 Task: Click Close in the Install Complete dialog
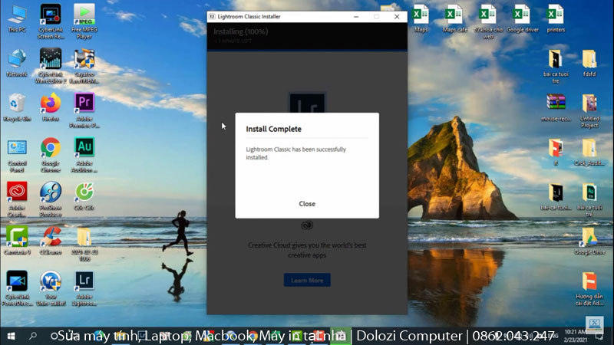point(307,204)
